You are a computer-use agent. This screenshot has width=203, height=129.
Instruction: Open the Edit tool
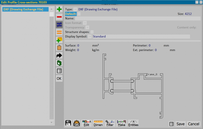click(87, 123)
